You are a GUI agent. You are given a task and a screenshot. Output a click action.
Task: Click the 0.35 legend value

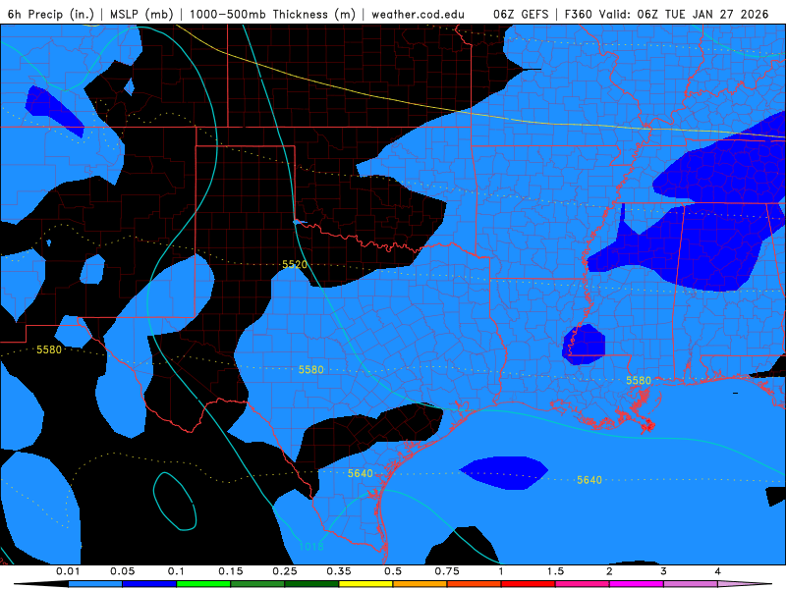339,571
